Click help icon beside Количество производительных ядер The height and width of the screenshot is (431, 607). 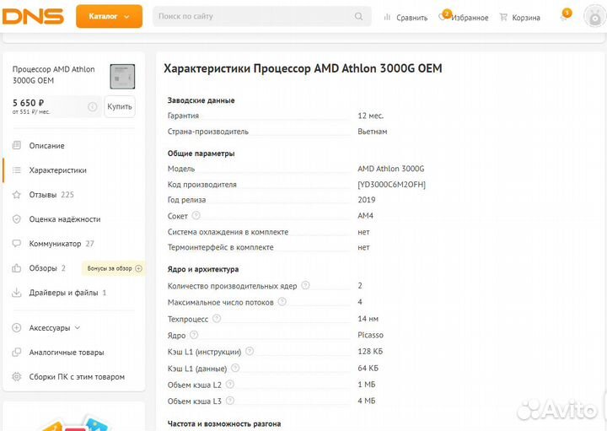click(x=305, y=285)
